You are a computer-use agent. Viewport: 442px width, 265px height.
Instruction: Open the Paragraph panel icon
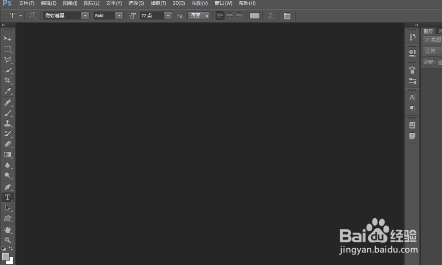[x=412, y=108]
